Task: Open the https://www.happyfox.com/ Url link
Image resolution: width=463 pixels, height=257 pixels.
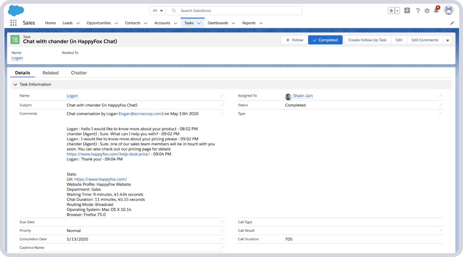Action: [x=101, y=179]
